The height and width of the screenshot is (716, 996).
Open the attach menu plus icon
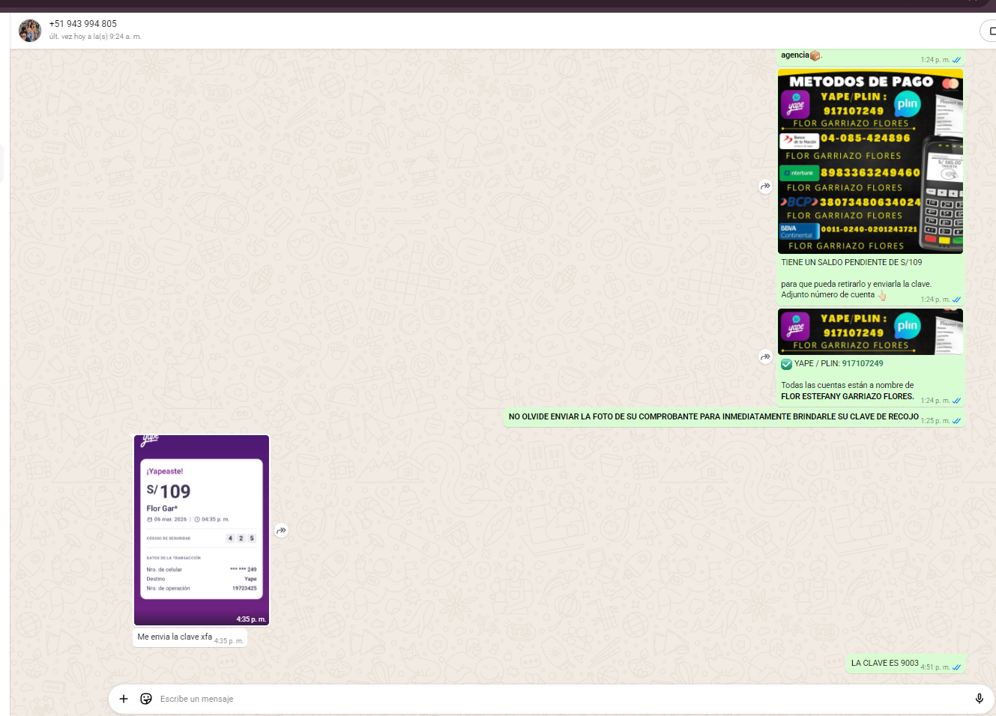click(124, 699)
